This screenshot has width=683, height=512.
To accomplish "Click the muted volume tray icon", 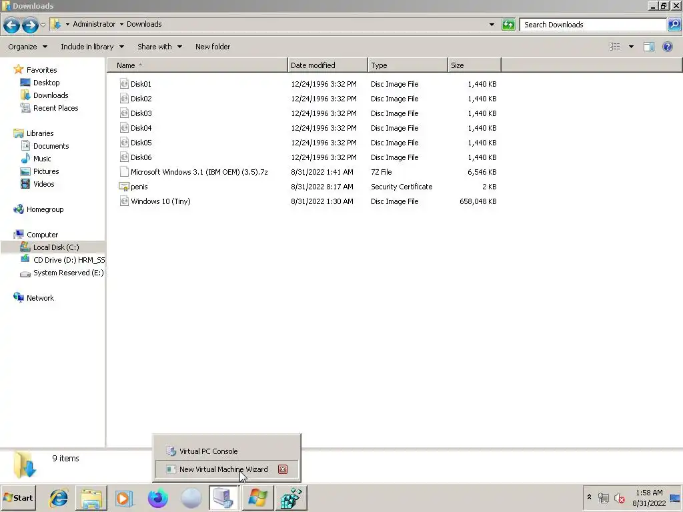I will tap(619, 497).
